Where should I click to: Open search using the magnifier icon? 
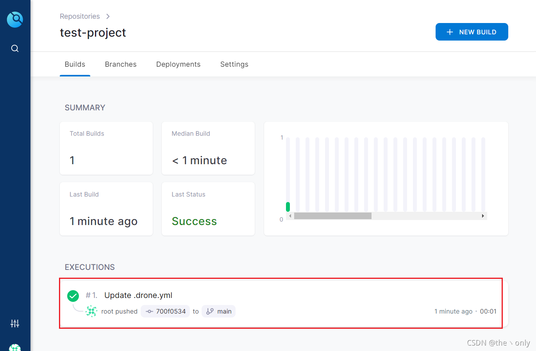tap(15, 48)
